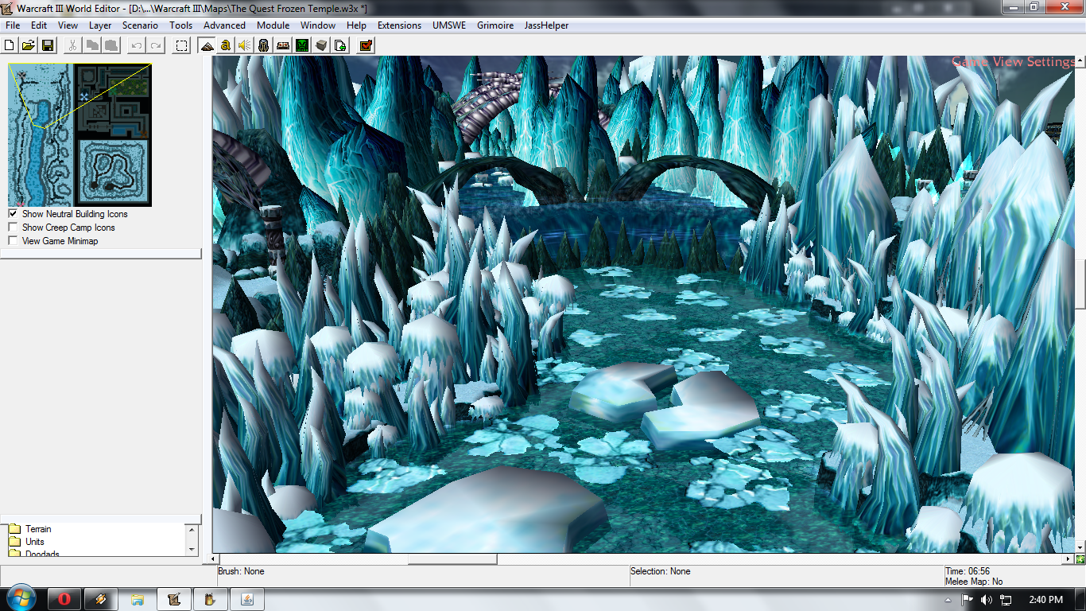Click the Copy toolbar icon
Viewport: 1086px width, 611px height.
click(x=92, y=45)
